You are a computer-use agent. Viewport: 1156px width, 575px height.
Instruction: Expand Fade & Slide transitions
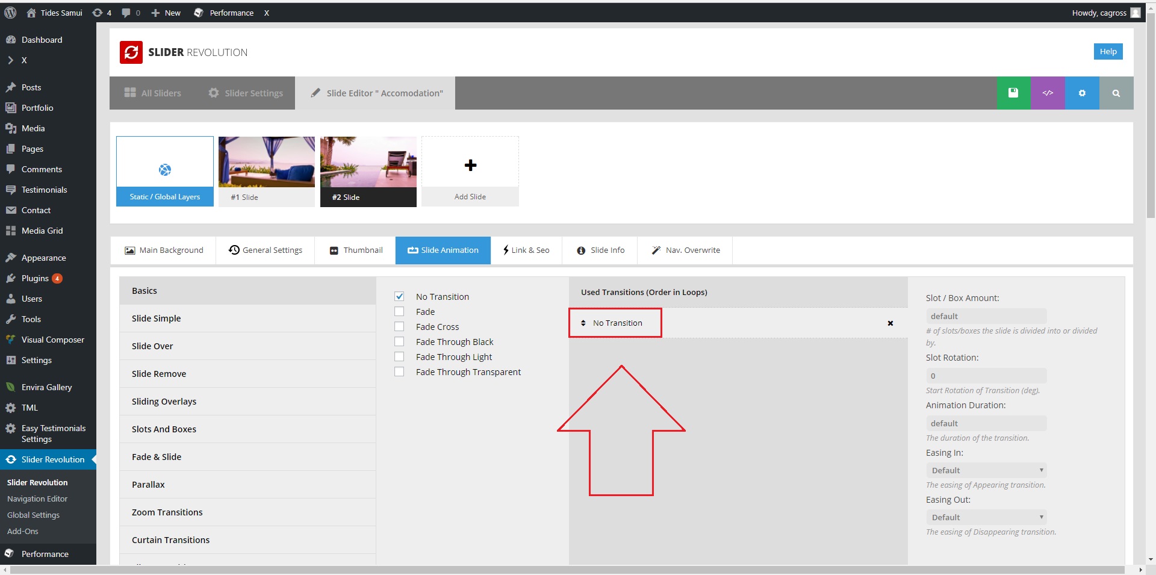(247, 457)
